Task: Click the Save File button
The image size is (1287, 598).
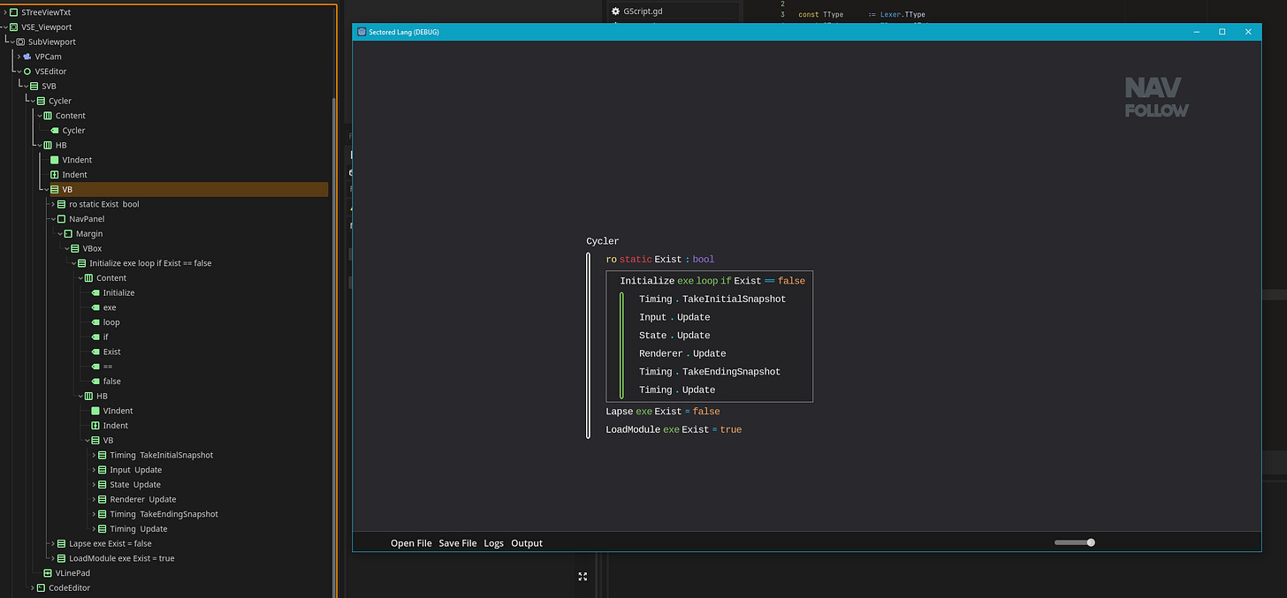Action: coord(457,543)
